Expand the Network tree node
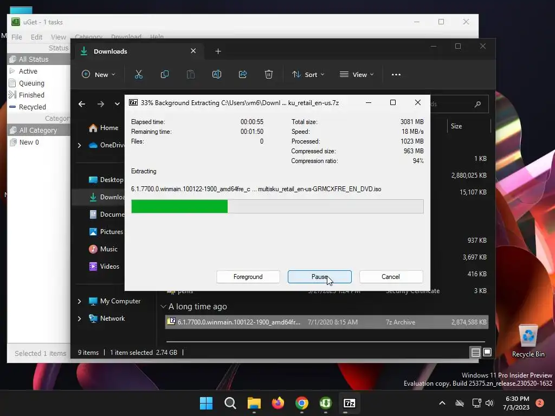 (79, 318)
